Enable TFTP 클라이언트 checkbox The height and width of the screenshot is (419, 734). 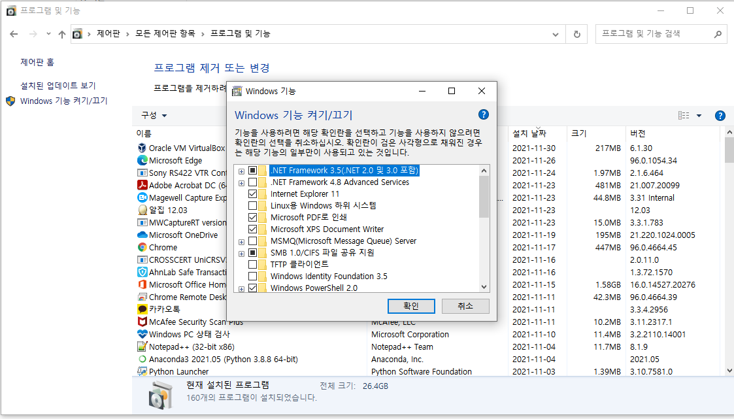pyautogui.click(x=252, y=265)
